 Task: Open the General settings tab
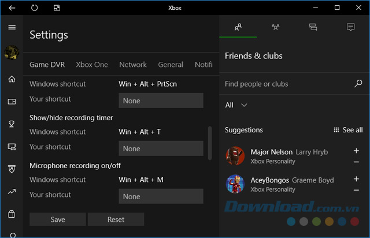coord(171,65)
